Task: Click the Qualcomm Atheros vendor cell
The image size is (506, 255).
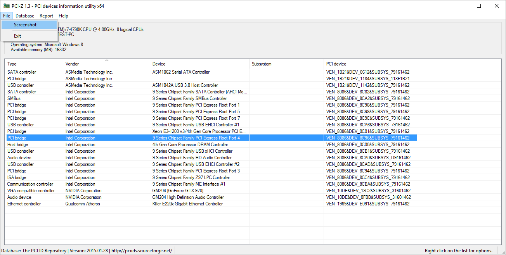Action: (x=83, y=204)
